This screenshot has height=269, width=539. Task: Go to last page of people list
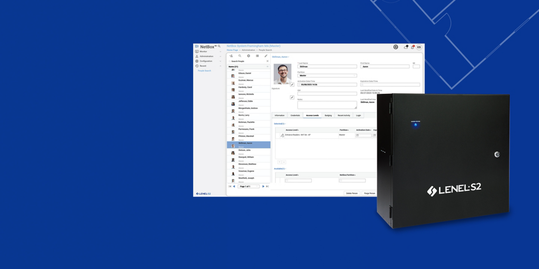[x=267, y=186]
